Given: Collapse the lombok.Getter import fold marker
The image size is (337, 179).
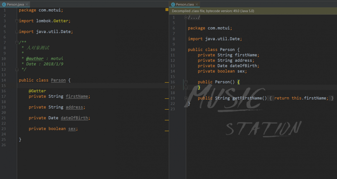Looking at the screenshot, I should point(17,21).
